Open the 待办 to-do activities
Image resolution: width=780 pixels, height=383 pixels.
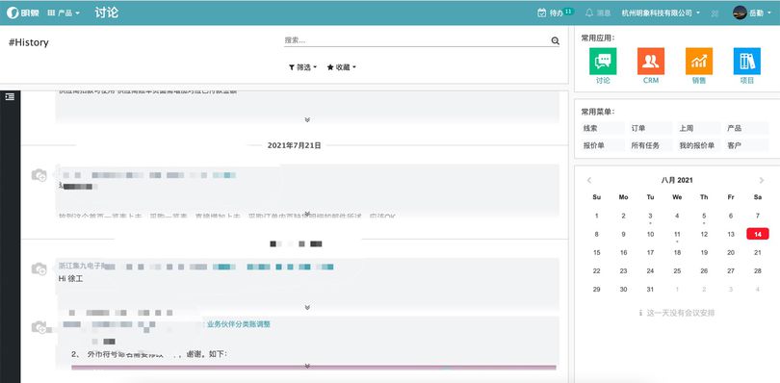pos(556,13)
